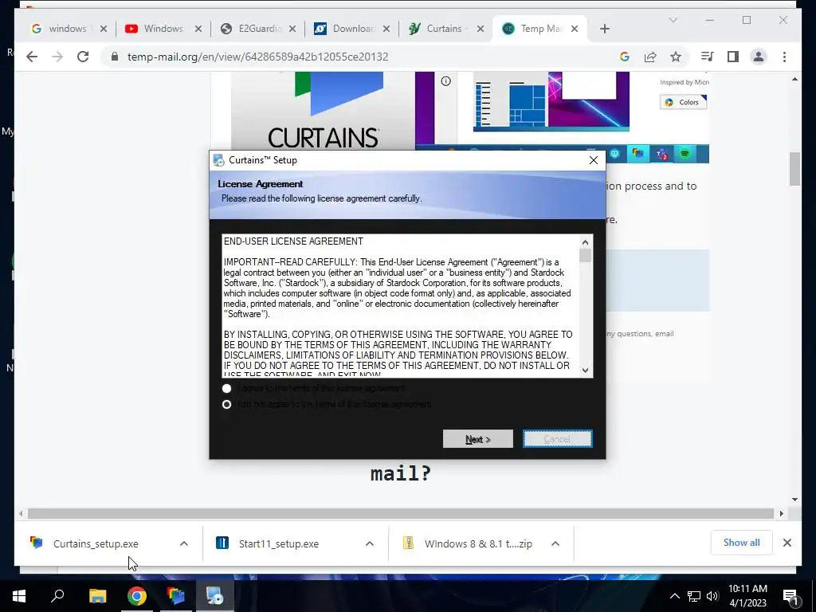Image resolution: width=816 pixels, height=612 pixels.
Task: Click Show all downloads
Action: (741, 543)
